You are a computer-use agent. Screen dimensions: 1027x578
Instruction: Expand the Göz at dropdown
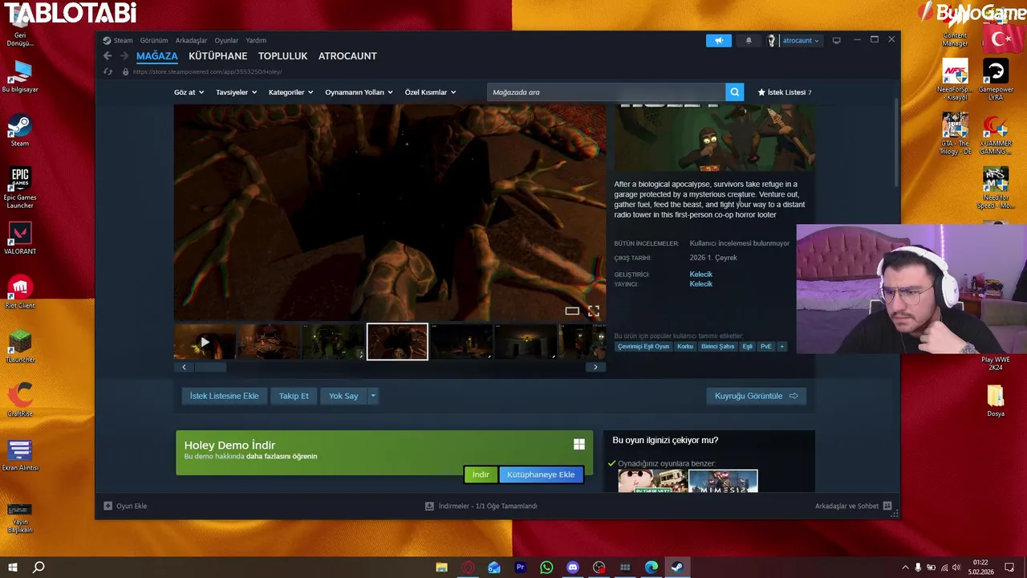[x=189, y=92]
